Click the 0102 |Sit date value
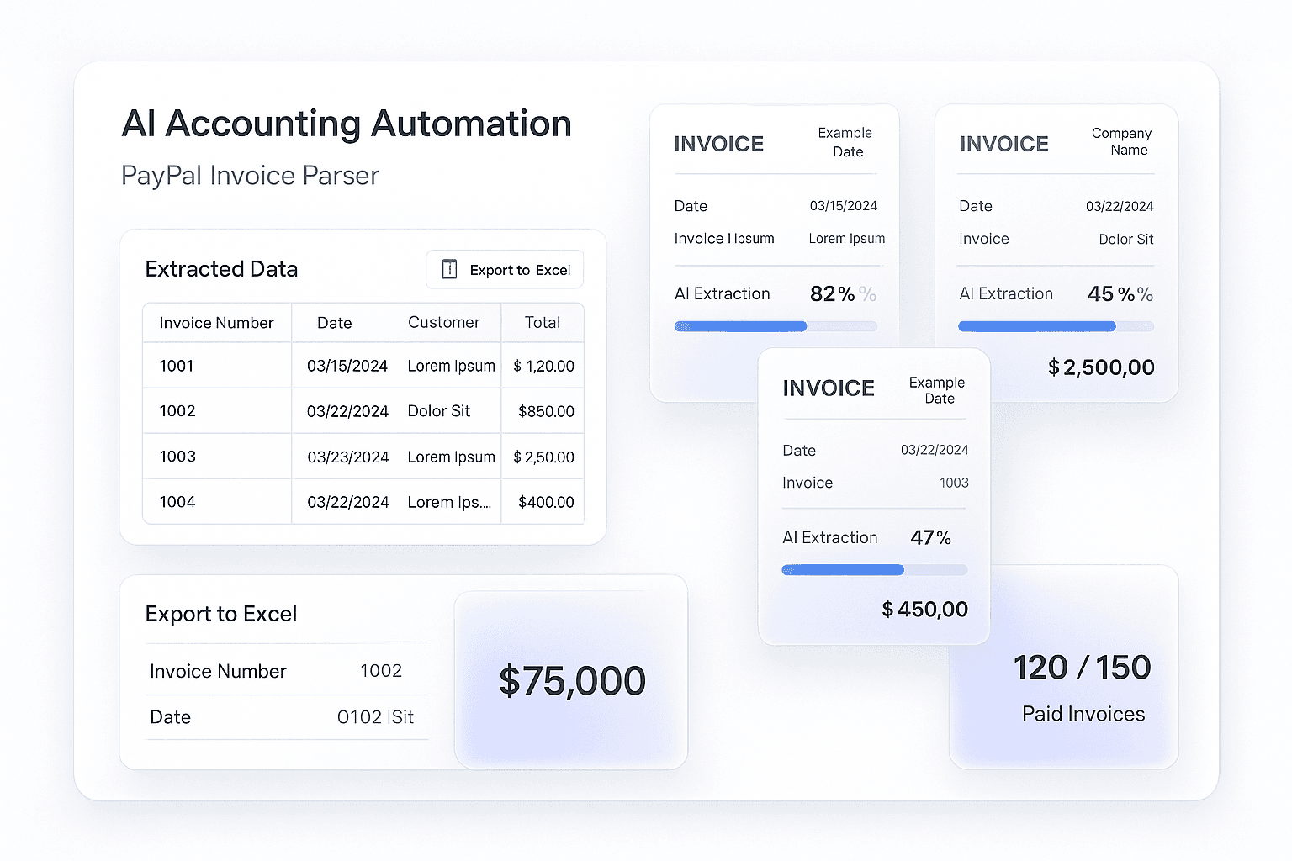Image resolution: width=1292 pixels, height=861 pixels. (375, 717)
